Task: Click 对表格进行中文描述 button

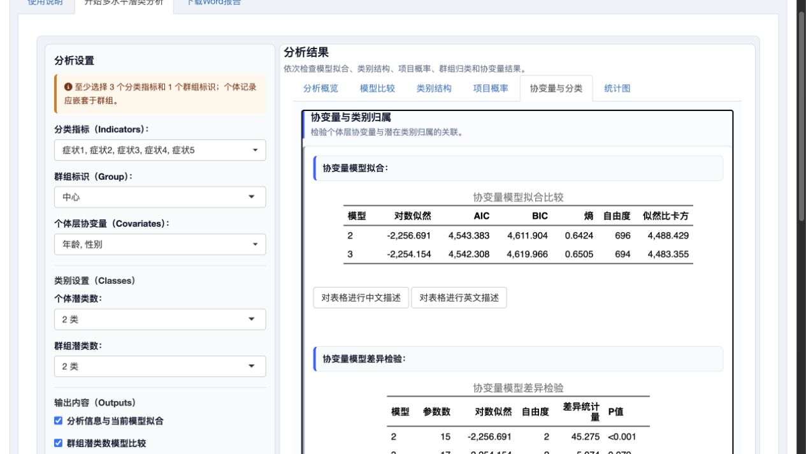Action: [361, 298]
